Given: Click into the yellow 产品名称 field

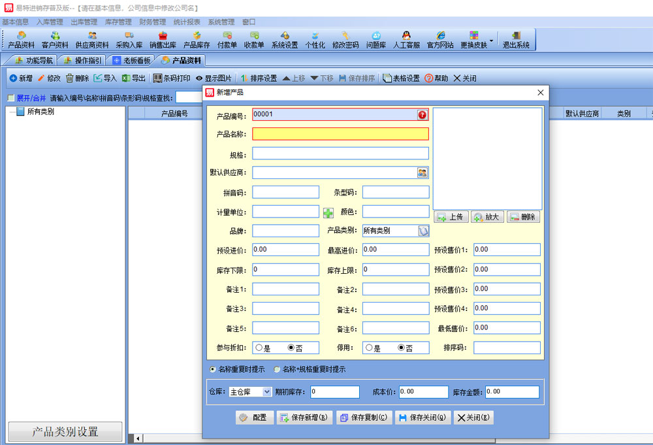Looking at the screenshot, I should 340,134.
